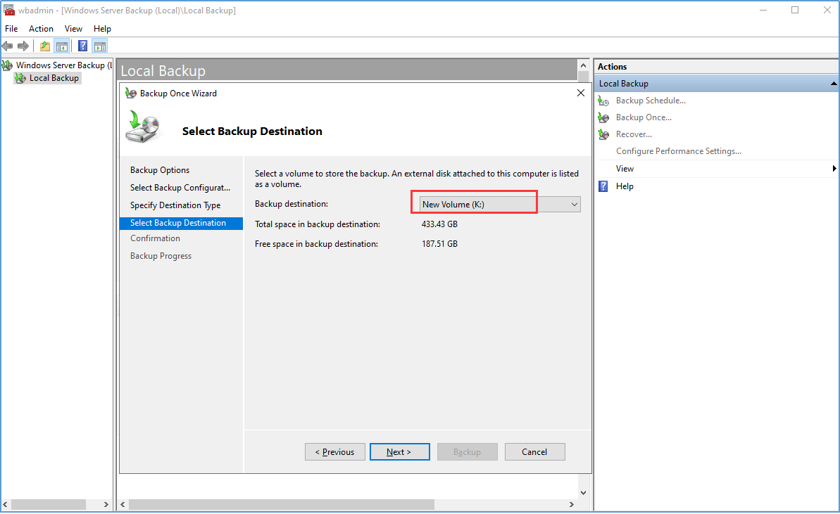Open the File menu
The height and width of the screenshot is (514, 840).
point(11,29)
